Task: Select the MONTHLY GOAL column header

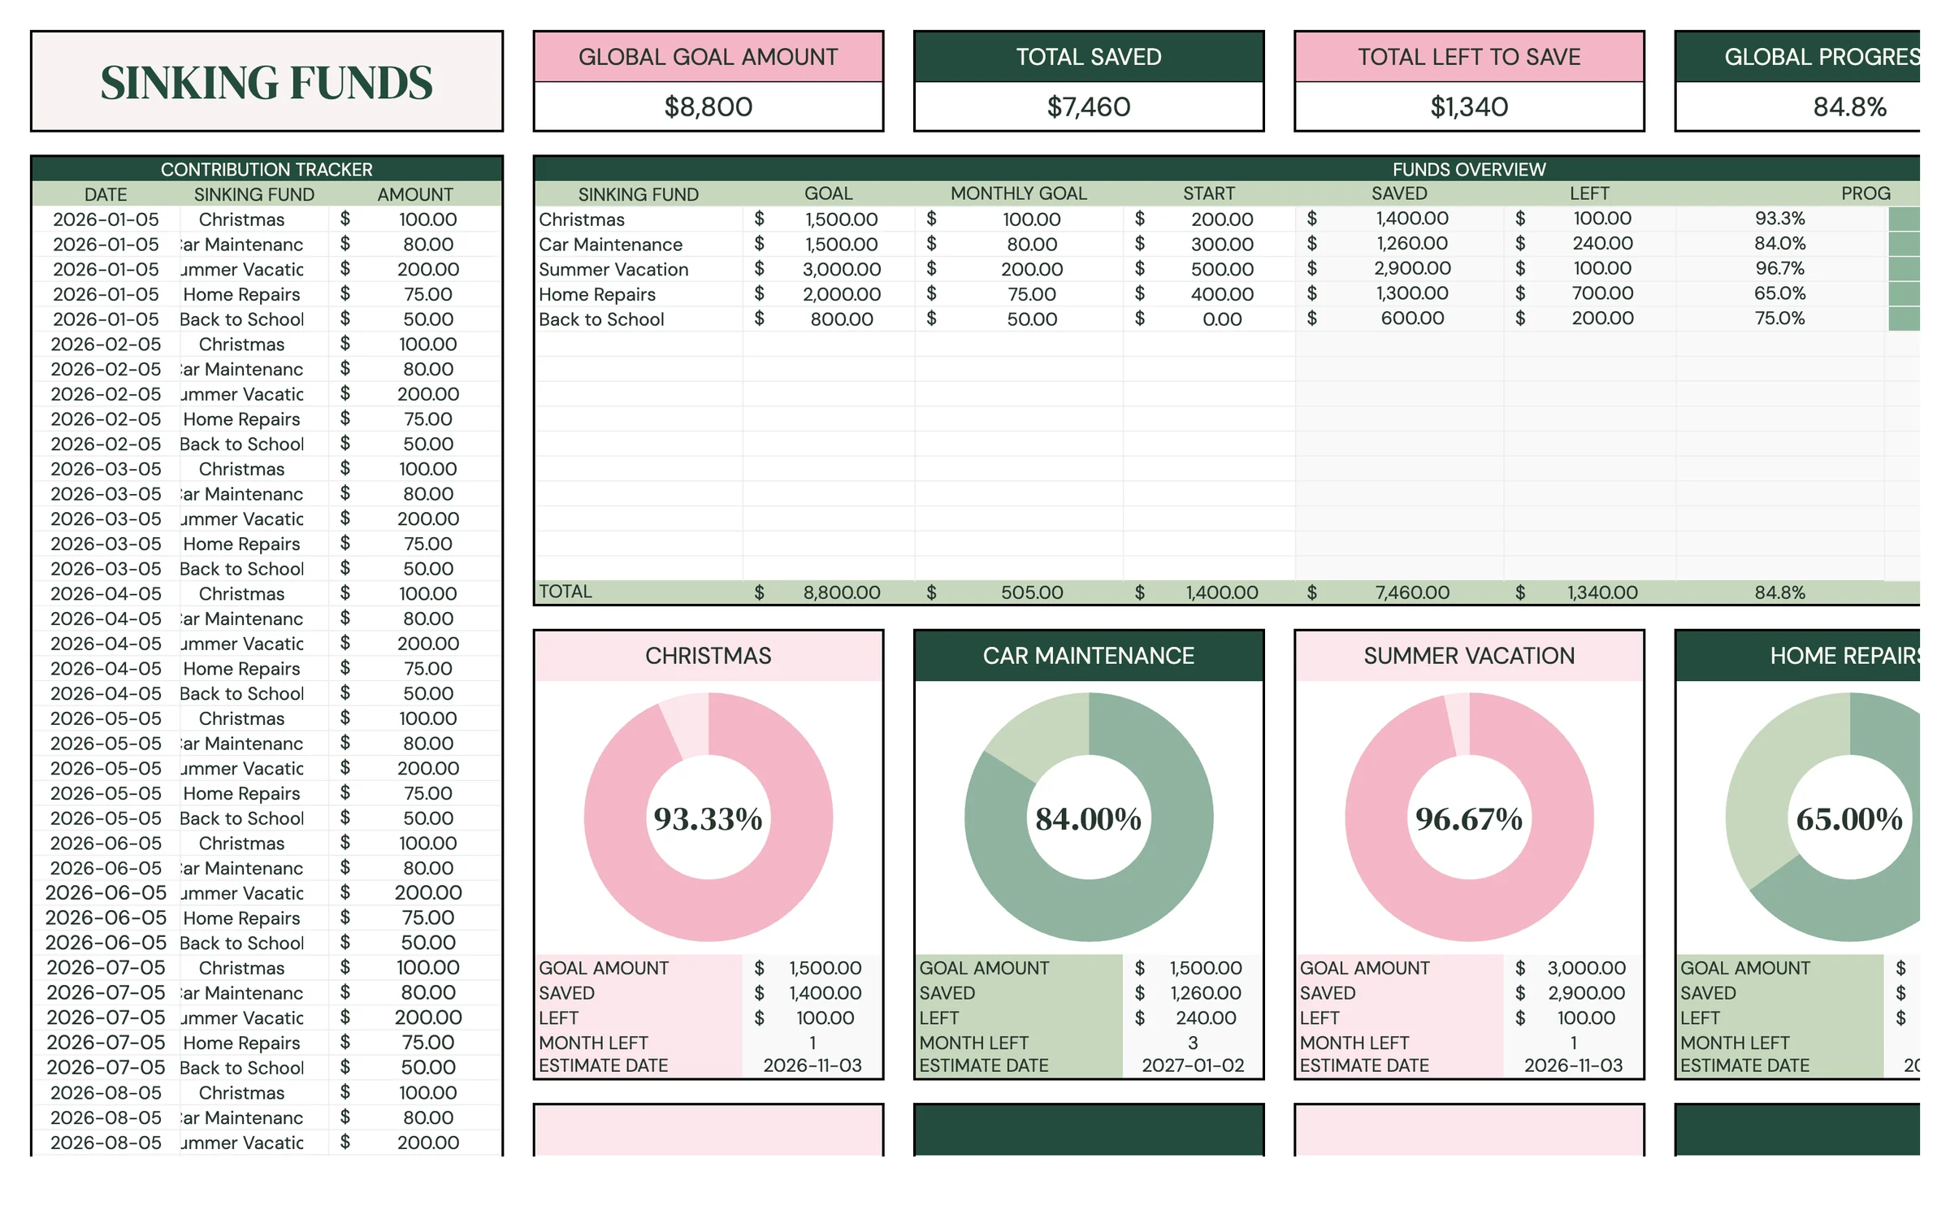Action: pyautogui.click(x=1018, y=193)
